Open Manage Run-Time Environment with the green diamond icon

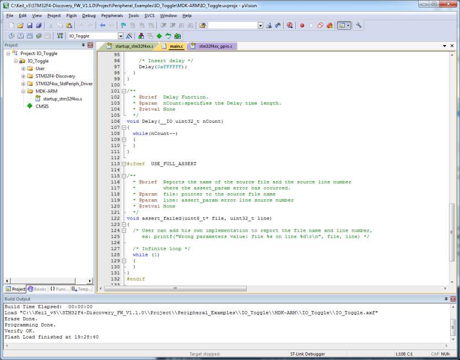159,36
